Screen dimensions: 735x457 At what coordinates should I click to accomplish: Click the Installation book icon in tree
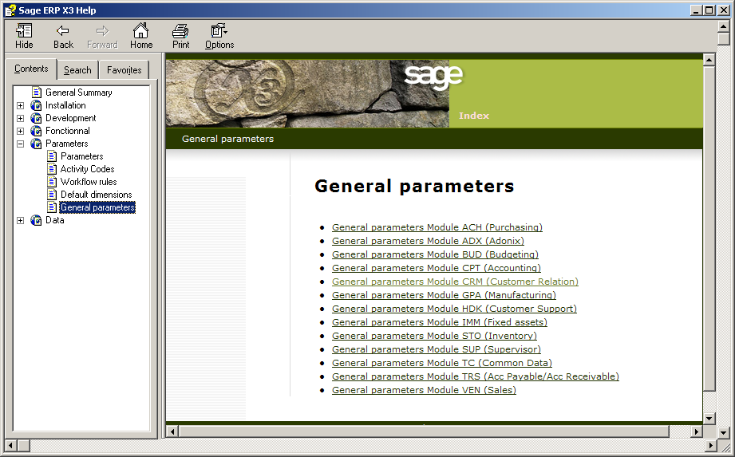point(36,105)
